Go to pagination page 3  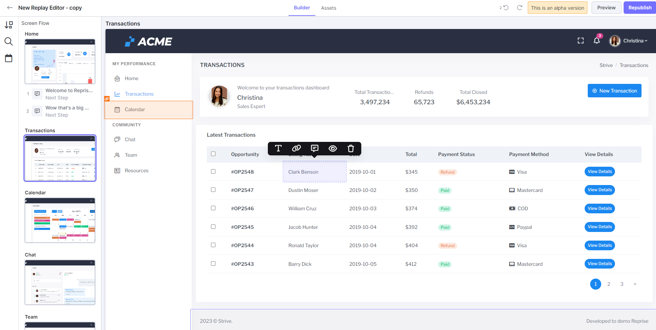[x=622, y=284]
